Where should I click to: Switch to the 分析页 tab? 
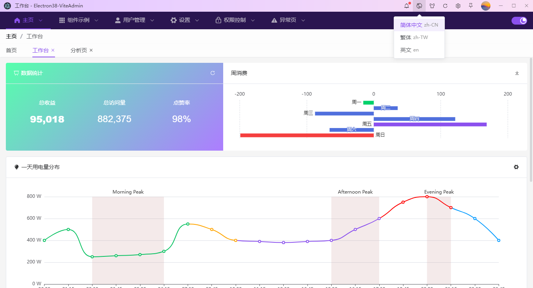78,50
